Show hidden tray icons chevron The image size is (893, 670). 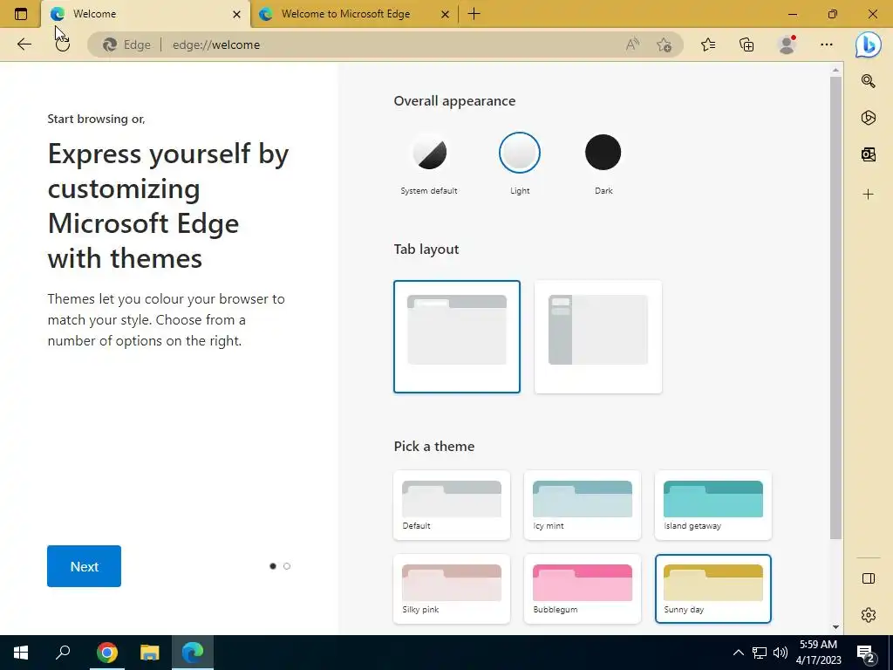738,653
